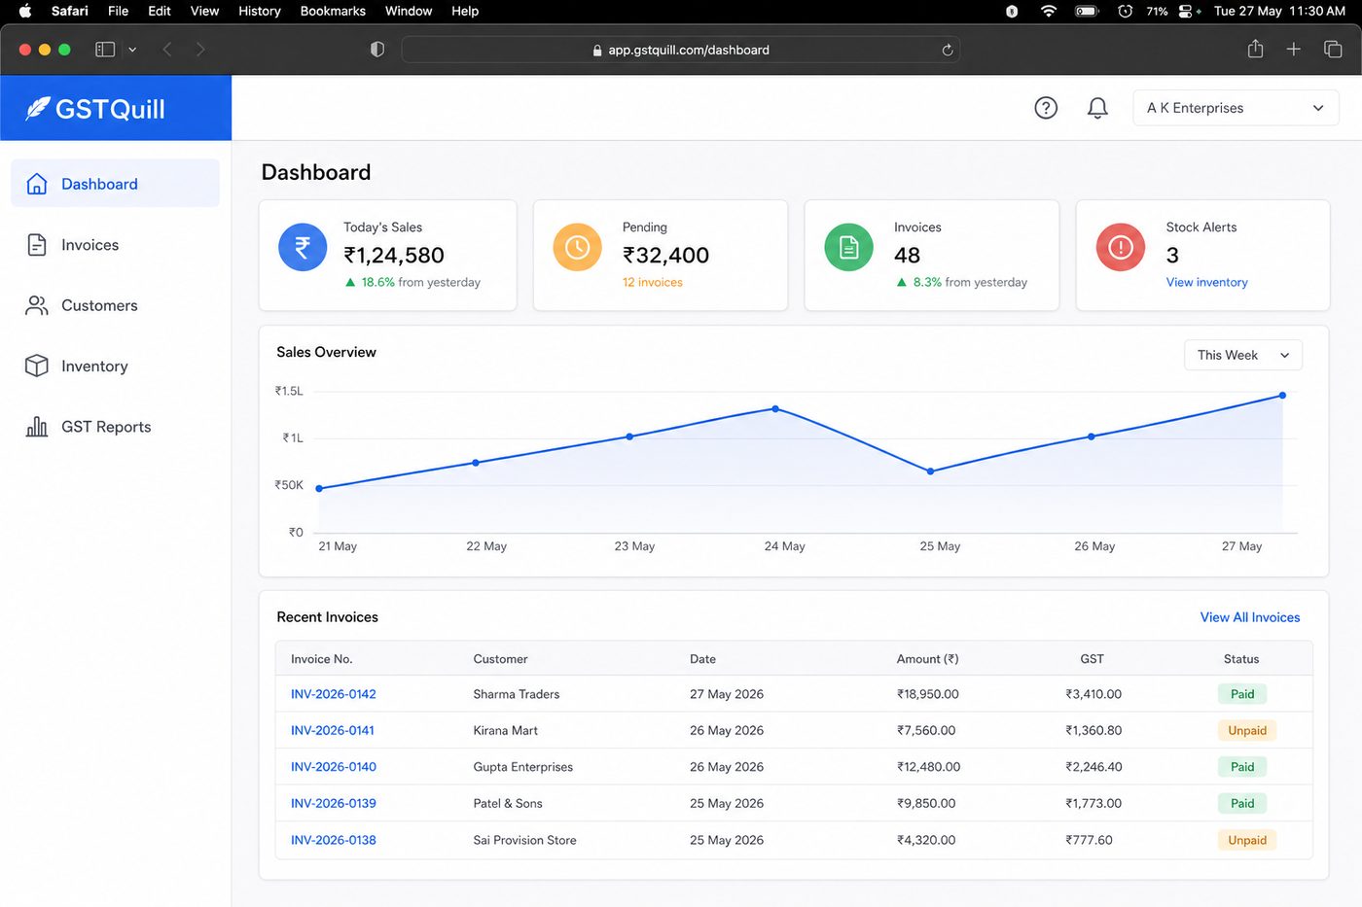Open the This Week period dropdown
This screenshot has width=1362, height=907.
pyautogui.click(x=1242, y=355)
